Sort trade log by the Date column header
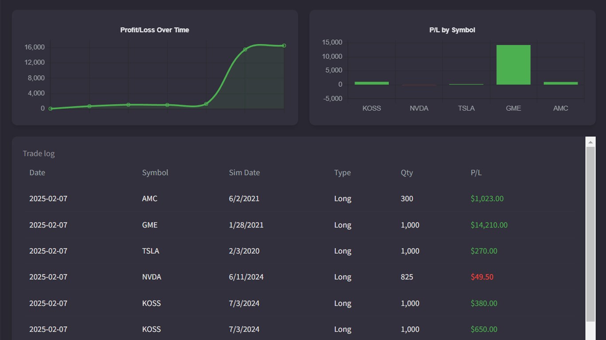This screenshot has width=606, height=340. [x=37, y=173]
